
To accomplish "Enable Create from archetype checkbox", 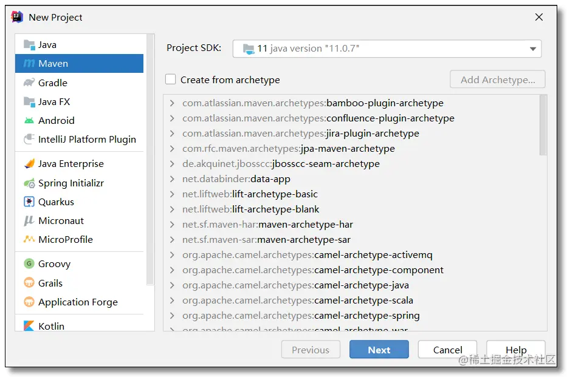I will pyautogui.click(x=171, y=80).
